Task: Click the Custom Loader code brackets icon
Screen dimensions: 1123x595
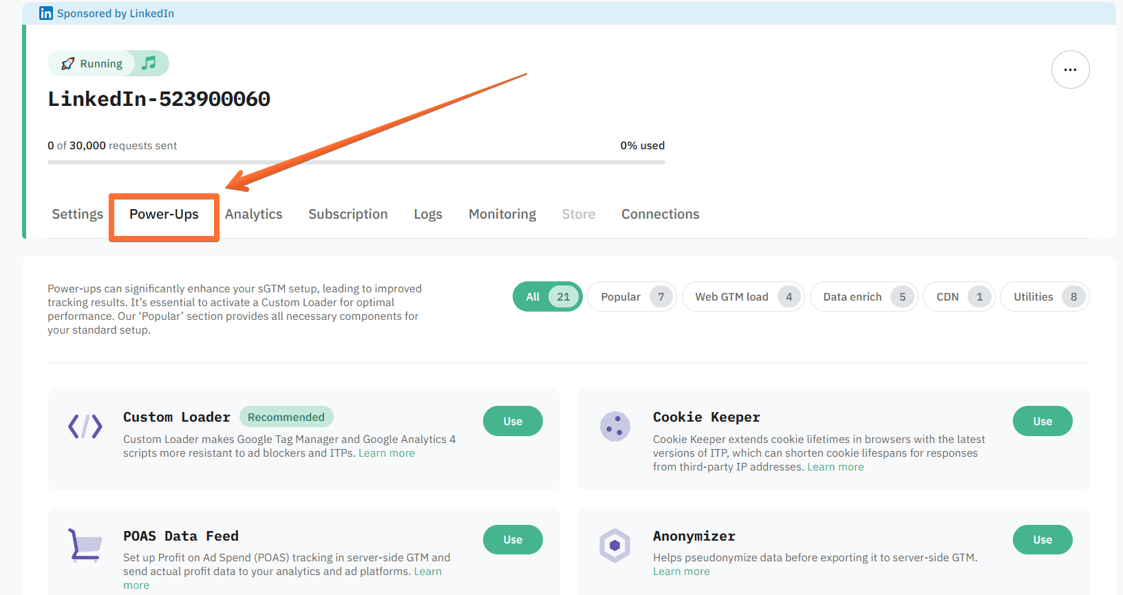Action: click(x=85, y=426)
